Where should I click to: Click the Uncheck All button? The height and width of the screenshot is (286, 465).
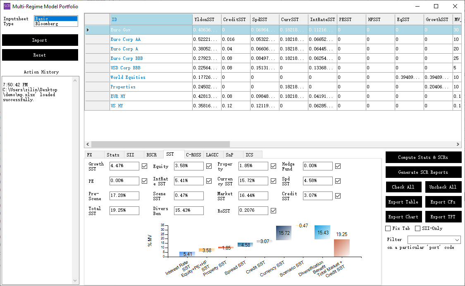[443, 187]
